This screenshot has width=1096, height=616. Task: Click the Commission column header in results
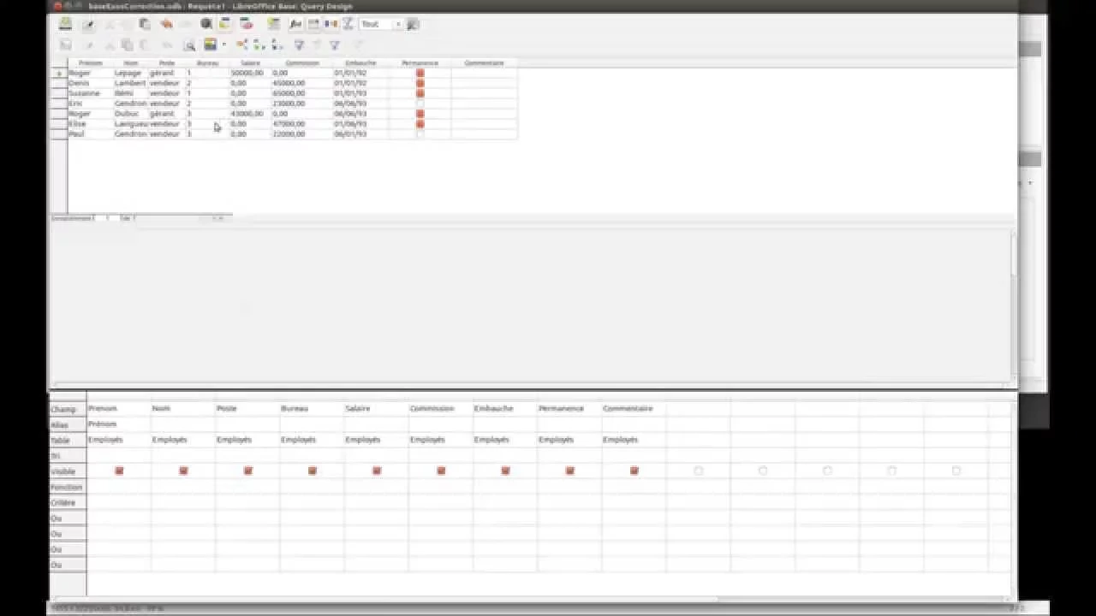click(302, 62)
